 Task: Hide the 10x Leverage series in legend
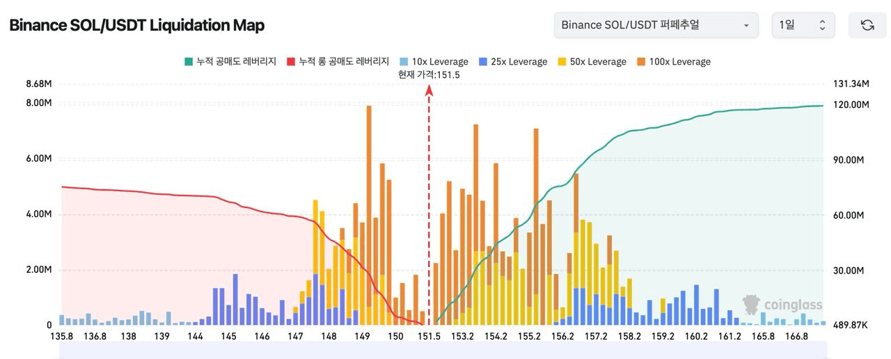[434, 62]
